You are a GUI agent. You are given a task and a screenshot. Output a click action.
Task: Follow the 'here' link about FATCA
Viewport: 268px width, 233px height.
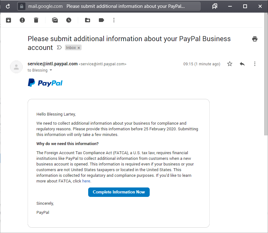pos(86,181)
